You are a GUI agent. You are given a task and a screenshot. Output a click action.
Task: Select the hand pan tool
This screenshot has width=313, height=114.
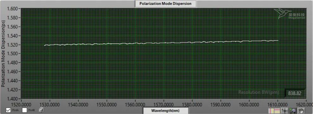point(301,111)
